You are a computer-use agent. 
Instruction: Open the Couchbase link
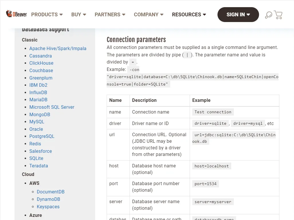[41, 70]
